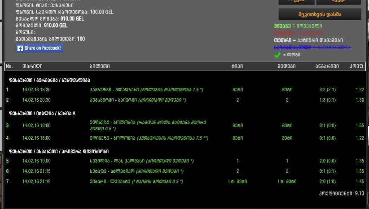This screenshot has height=209, width=369.
Task: Open row 4 უდინეზე - ბოლონია corners 7.5 bet
Action: point(149,138)
